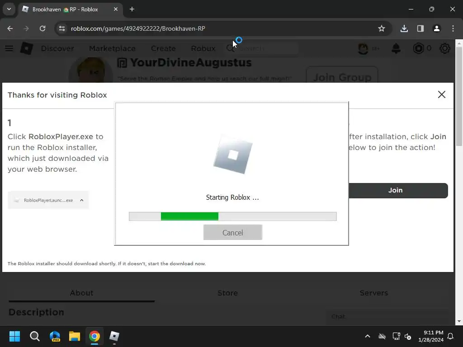463x347 pixels.
Task: Open the Robux balance icon
Action: click(418, 48)
